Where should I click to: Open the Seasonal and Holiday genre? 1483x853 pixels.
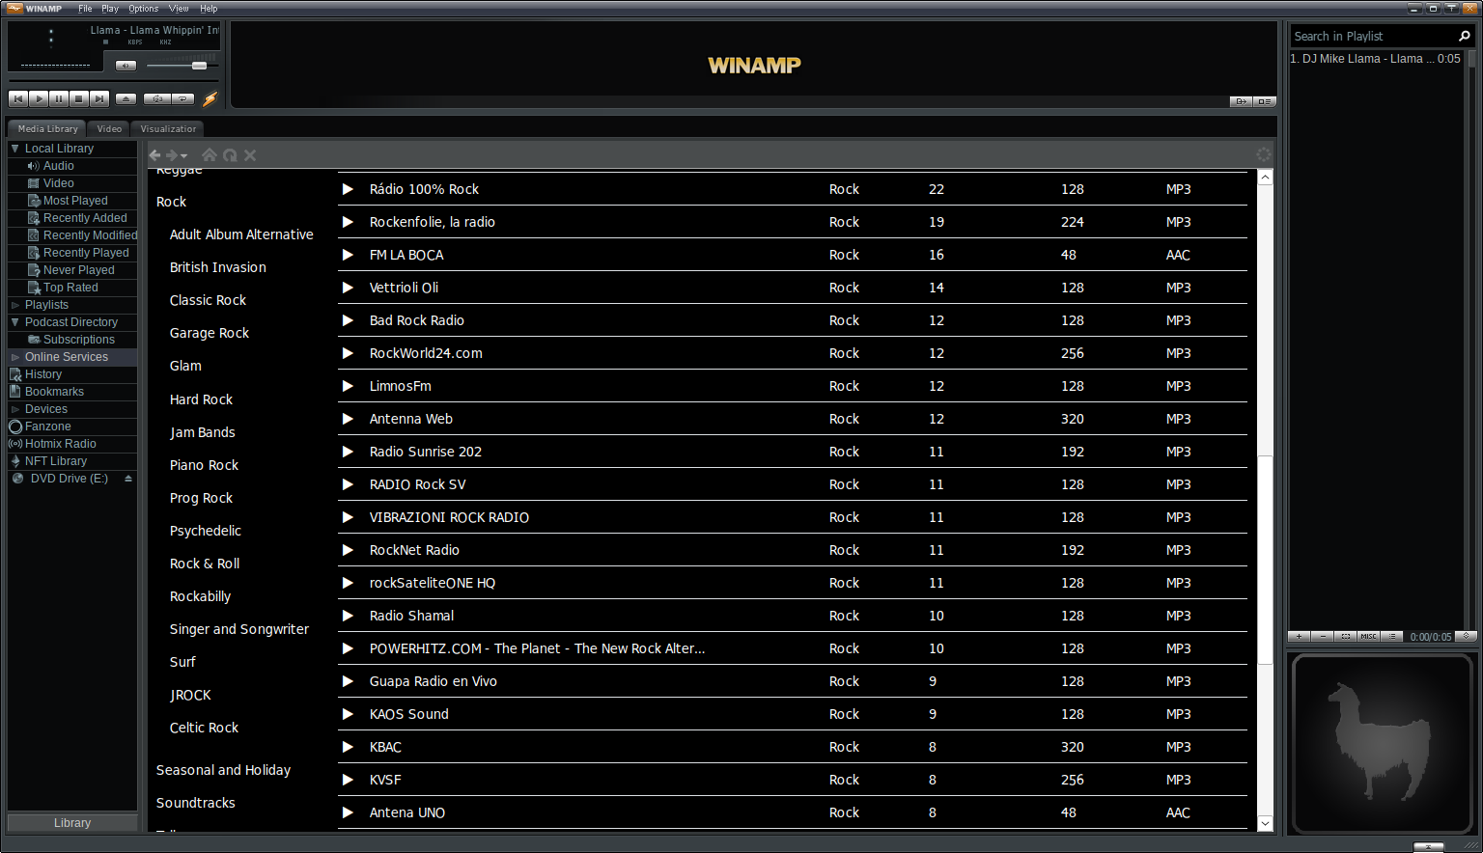223,770
